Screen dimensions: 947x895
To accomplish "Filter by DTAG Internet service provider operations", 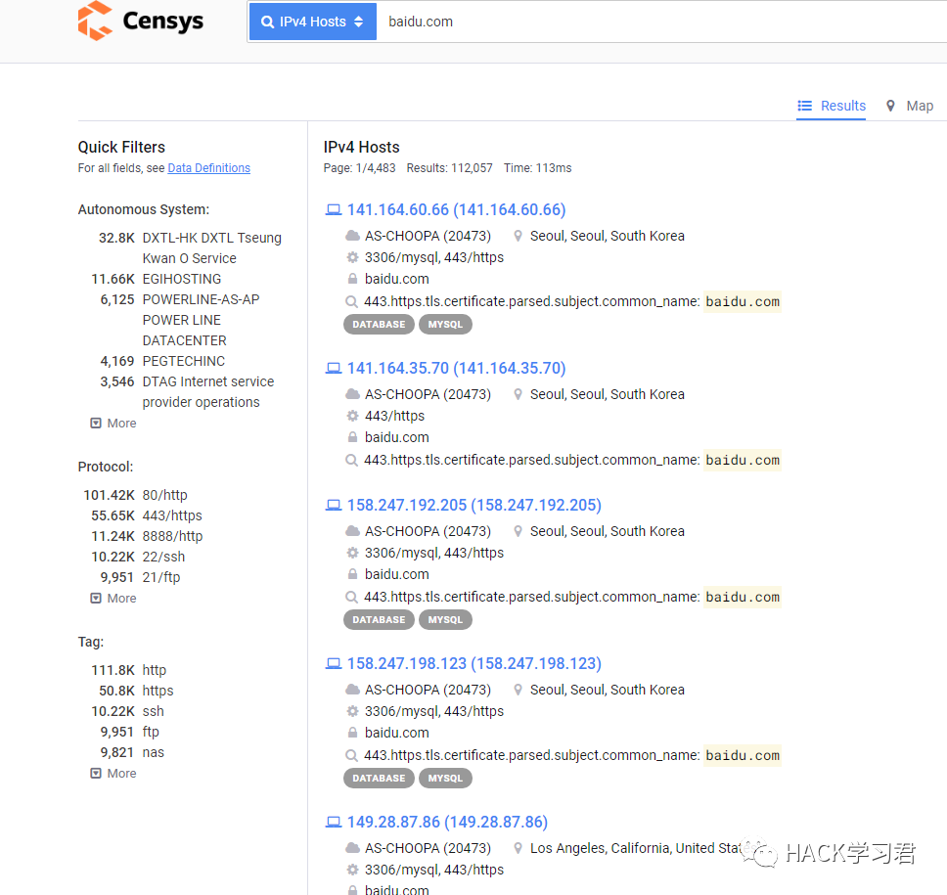I will coord(208,392).
